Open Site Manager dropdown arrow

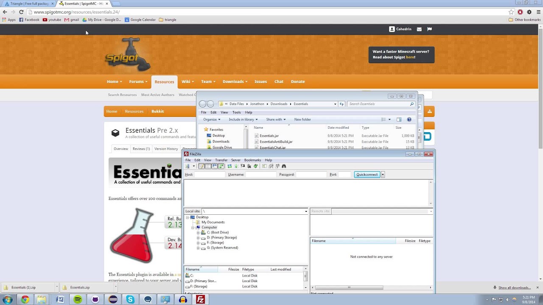click(x=194, y=166)
